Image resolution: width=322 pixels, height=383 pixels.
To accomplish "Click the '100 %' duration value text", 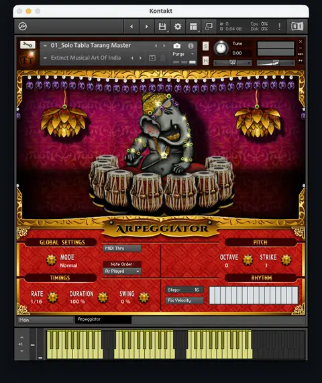I will pyautogui.click(x=77, y=302).
